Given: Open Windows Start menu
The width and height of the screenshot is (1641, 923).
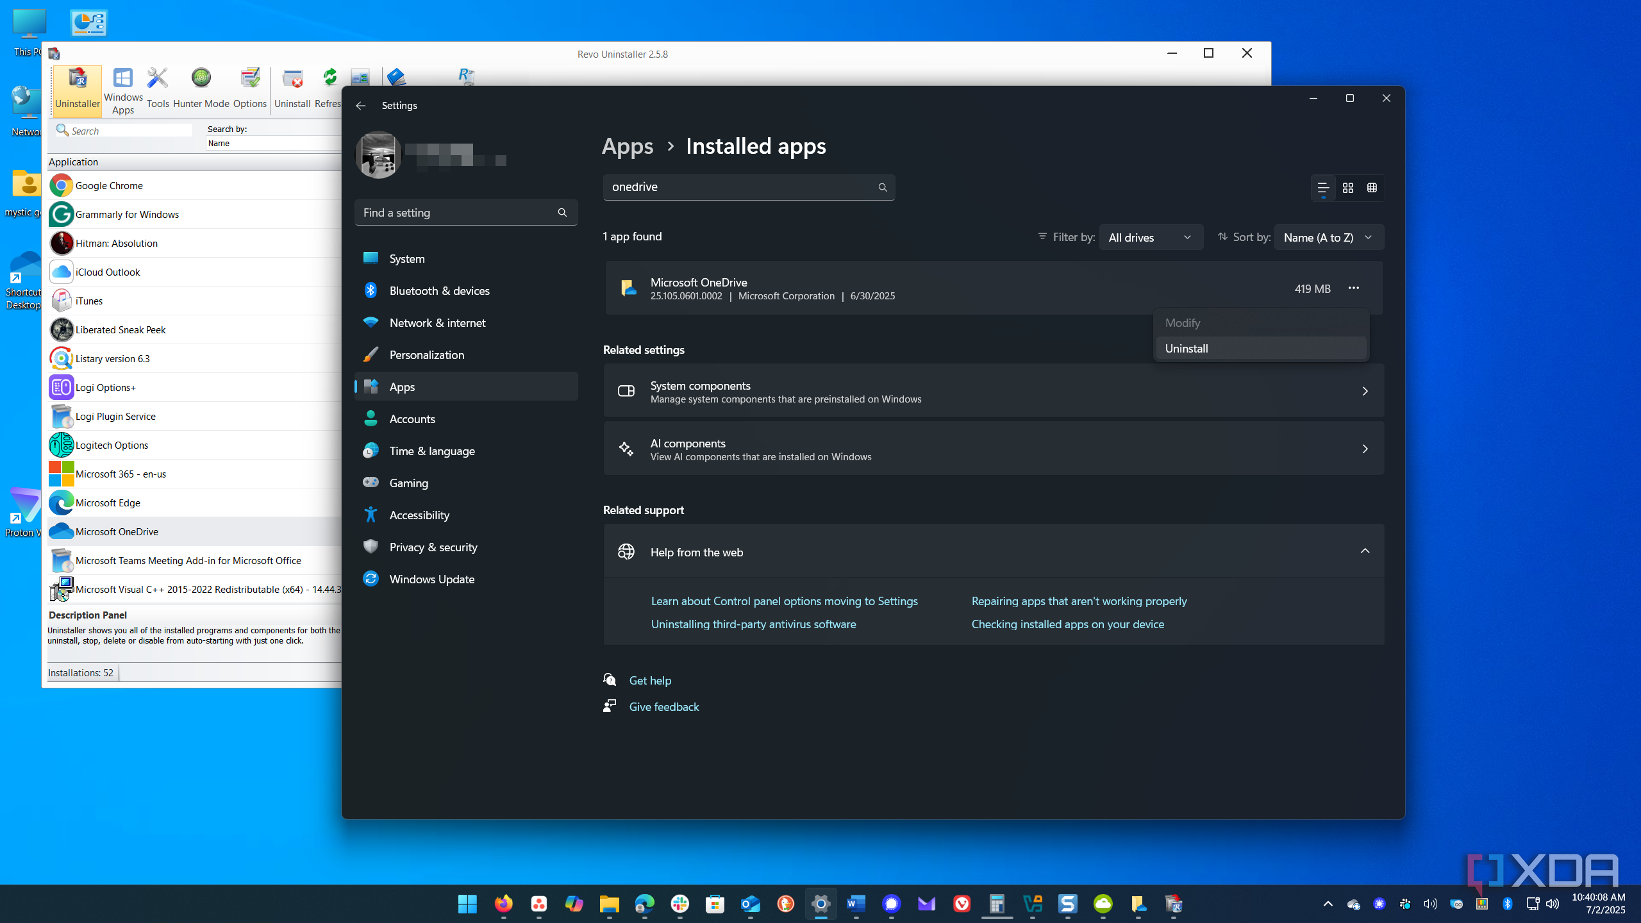Looking at the screenshot, I should point(468,904).
